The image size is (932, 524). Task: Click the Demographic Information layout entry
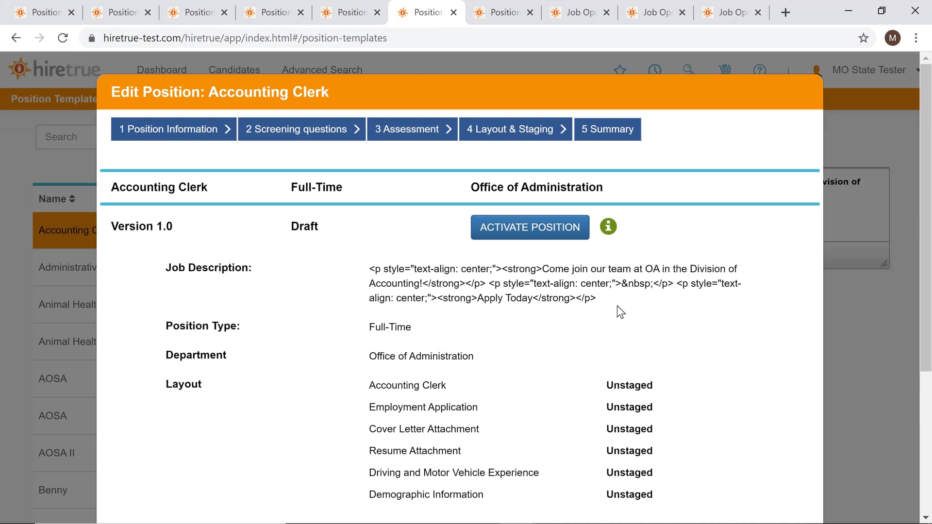coord(426,494)
